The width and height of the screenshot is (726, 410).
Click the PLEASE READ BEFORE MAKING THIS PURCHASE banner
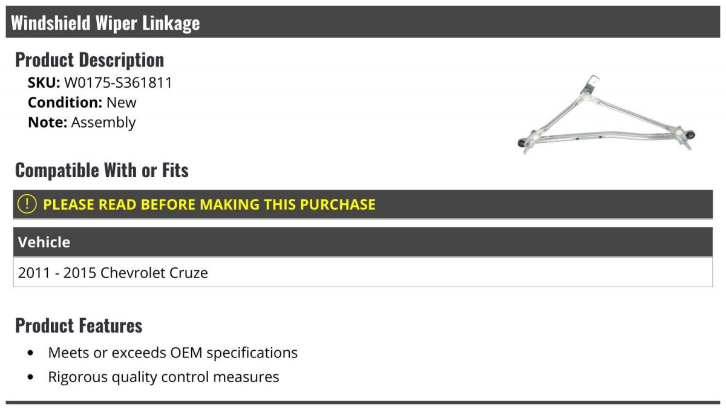click(x=363, y=204)
